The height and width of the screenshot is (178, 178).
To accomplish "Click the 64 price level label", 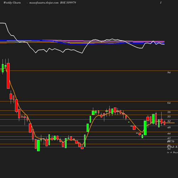I will tap(169, 103).
